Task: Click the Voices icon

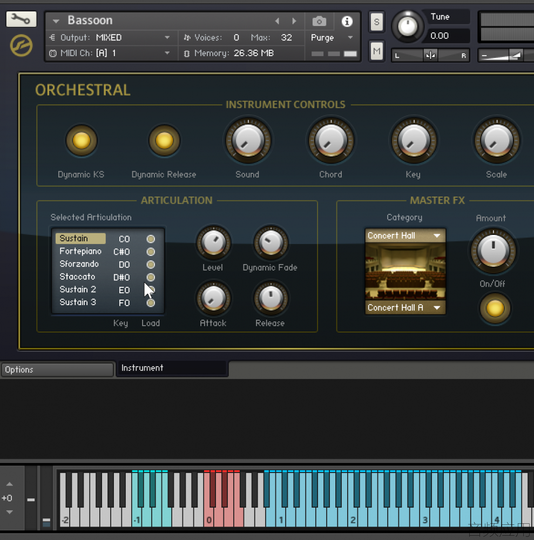Action: pyautogui.click(x=187, y=38)
